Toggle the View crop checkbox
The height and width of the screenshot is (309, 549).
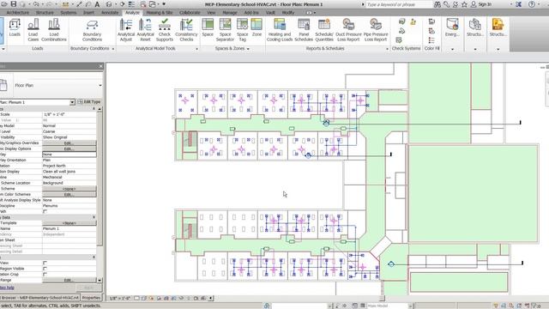(45, 263)
